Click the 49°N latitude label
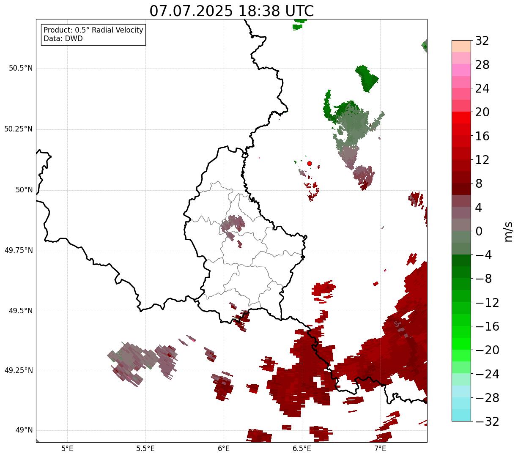 (24, 430)
